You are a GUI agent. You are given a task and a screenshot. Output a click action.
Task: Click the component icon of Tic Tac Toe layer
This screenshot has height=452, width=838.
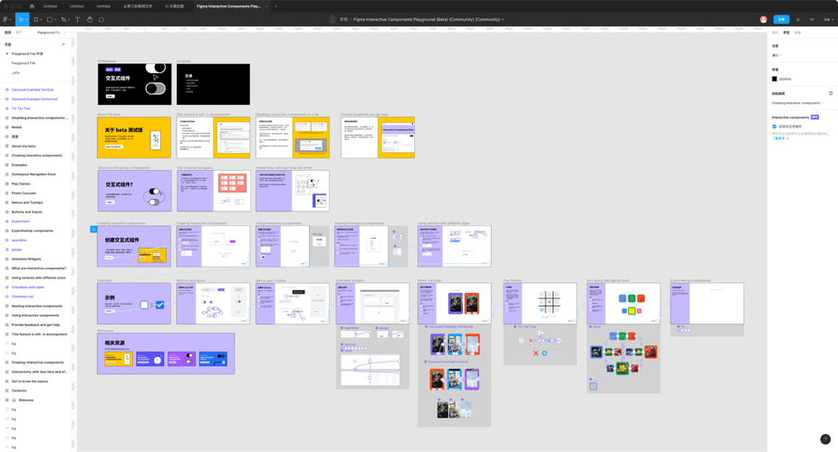[7, 108]
